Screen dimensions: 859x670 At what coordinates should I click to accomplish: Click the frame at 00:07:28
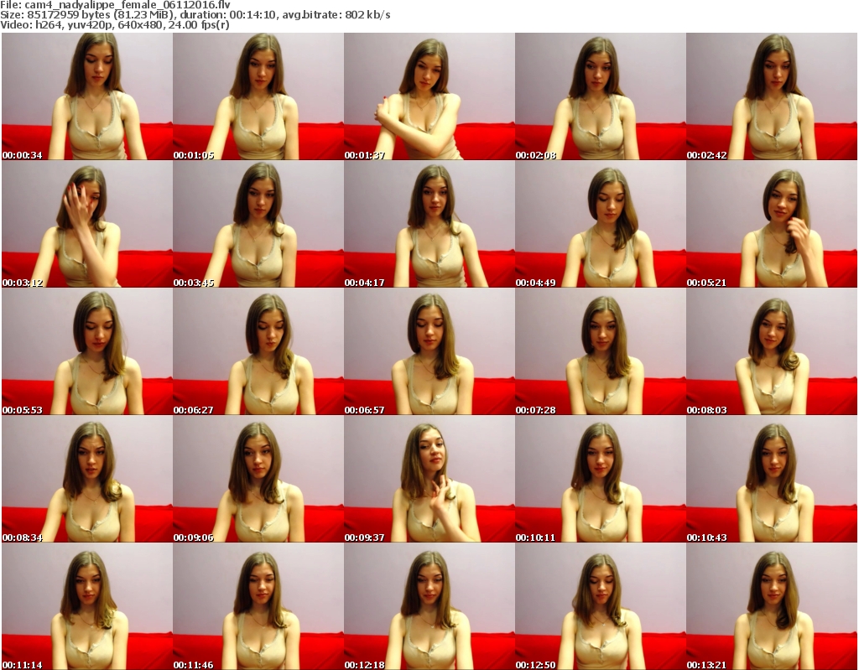tap(600, 351)
